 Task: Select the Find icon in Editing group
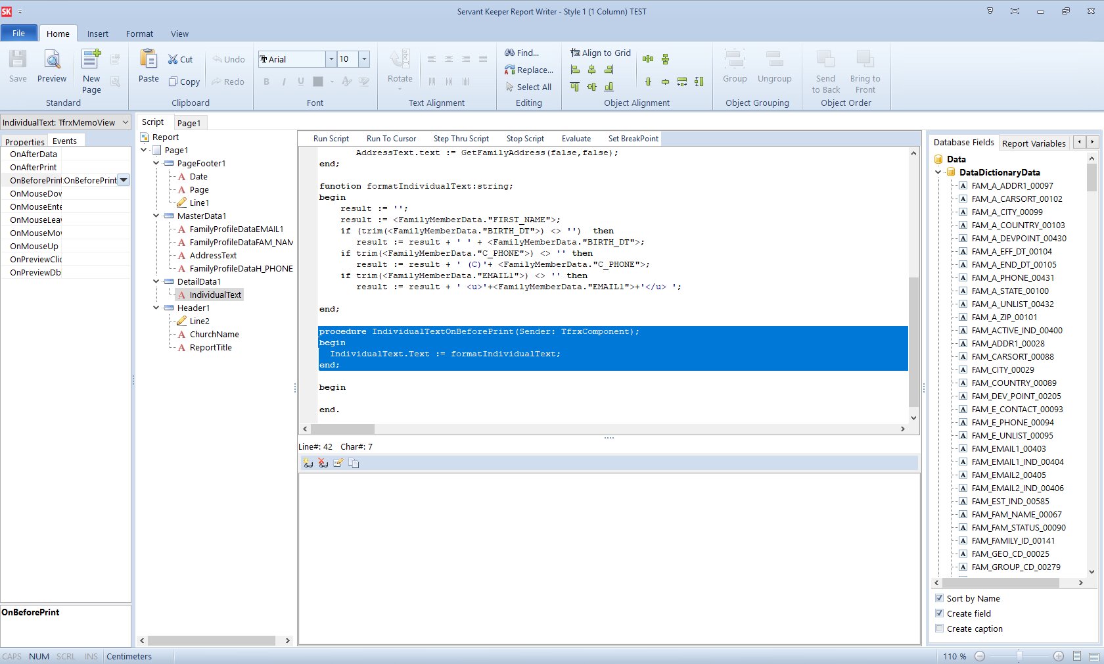(510, 53)
